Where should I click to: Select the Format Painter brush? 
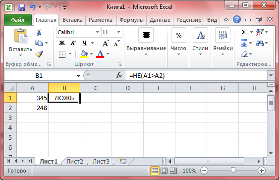[x=39, y=54]
